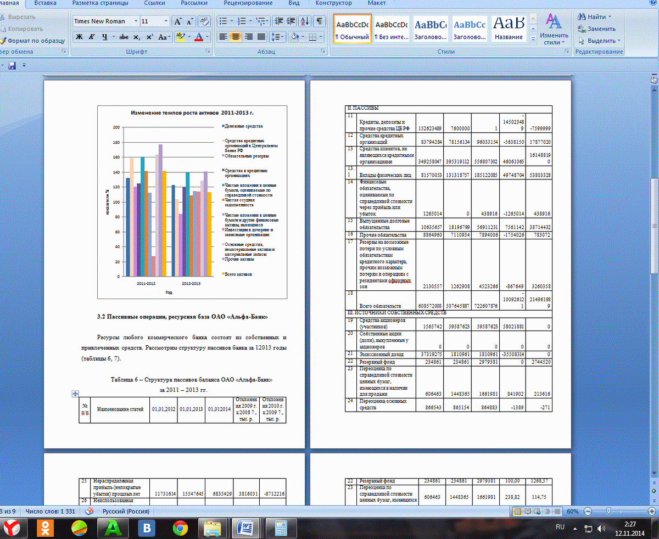
Task: Save the document from Quick Access Toolbar
Action: tap(12, 65)
